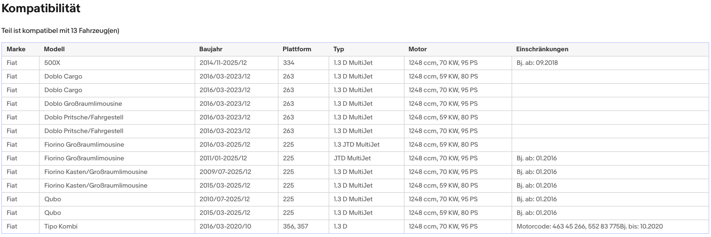Click the Motorcode 463 45 266 restriction cell
Viewport: 711px width, 237px height.
pyautogui.click(x=610, y=226)
